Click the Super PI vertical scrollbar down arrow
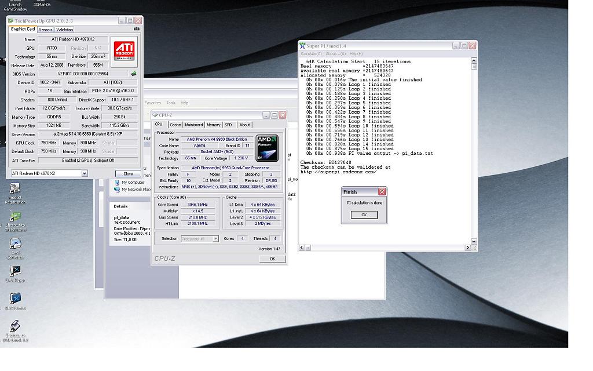The width and height of the screenshot is (593, 371). (x=474, y=241)
